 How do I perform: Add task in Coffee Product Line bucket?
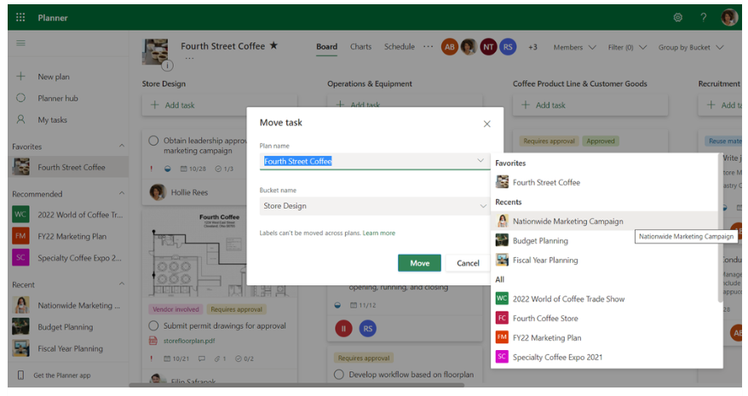[590, 105]
